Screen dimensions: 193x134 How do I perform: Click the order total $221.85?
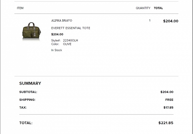(166, 123)
